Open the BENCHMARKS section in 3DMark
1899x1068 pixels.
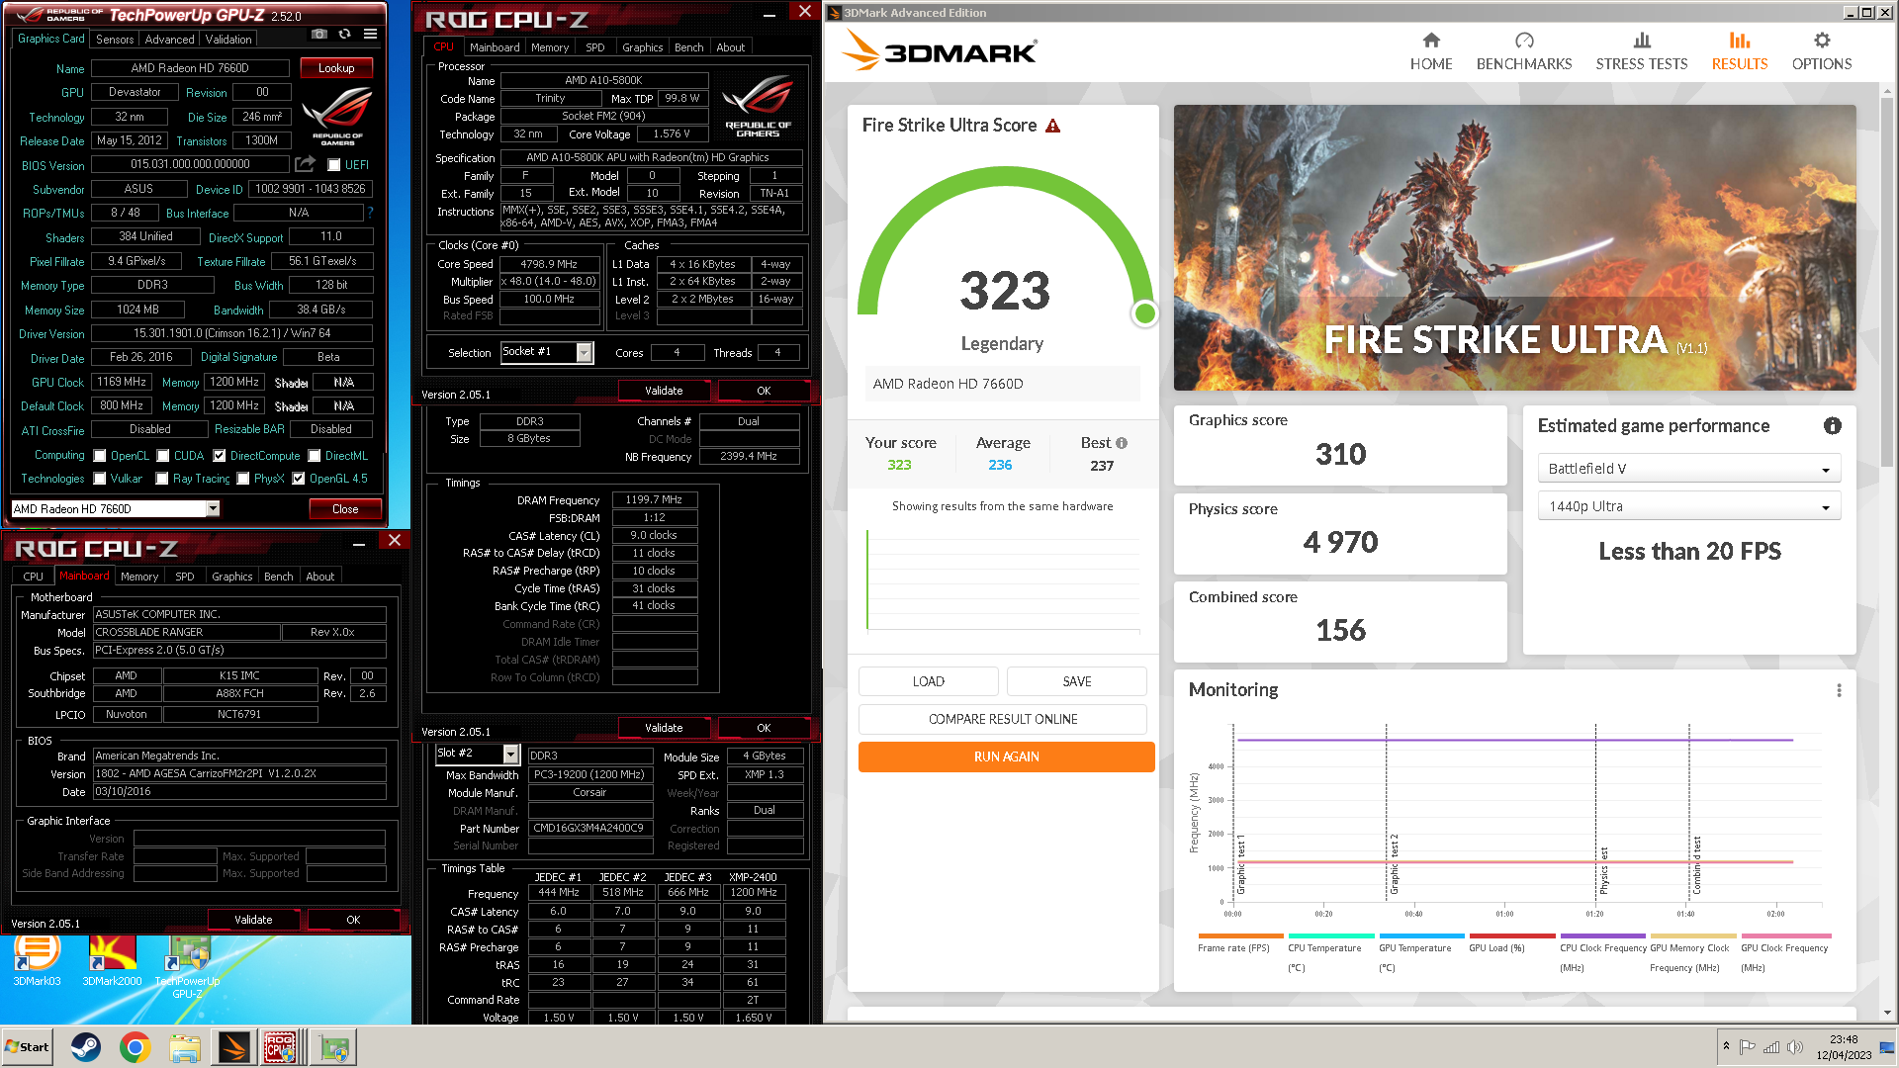[x=1523, y=52]
